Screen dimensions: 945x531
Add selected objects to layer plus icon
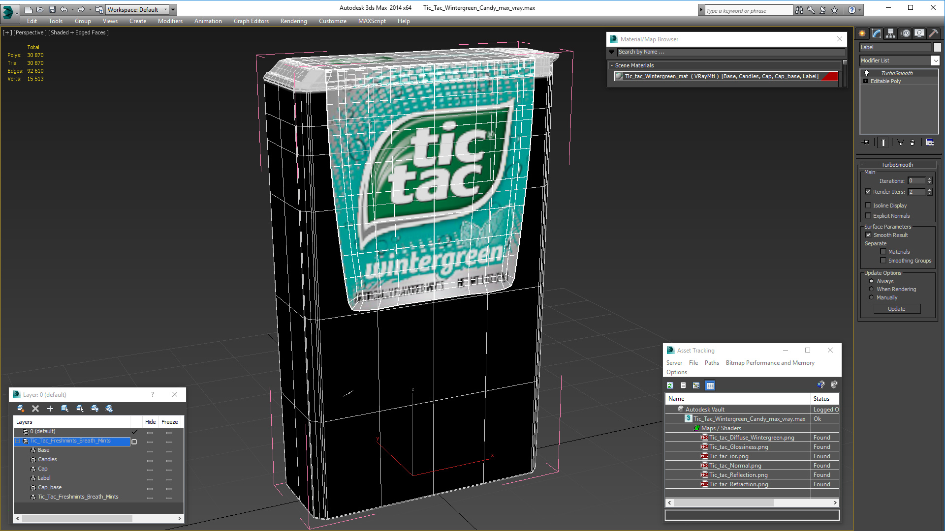50,409
